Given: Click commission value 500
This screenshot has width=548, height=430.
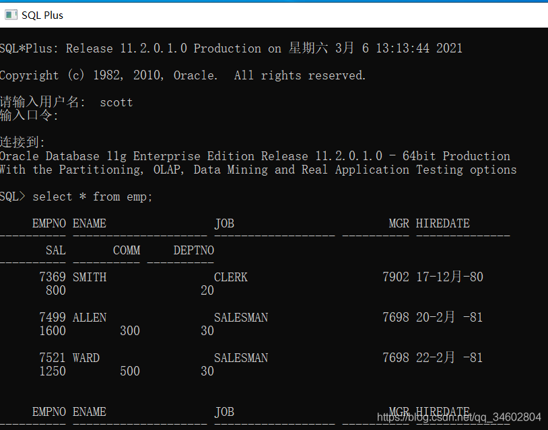Looking at the screenshot, I should [130, 371].
